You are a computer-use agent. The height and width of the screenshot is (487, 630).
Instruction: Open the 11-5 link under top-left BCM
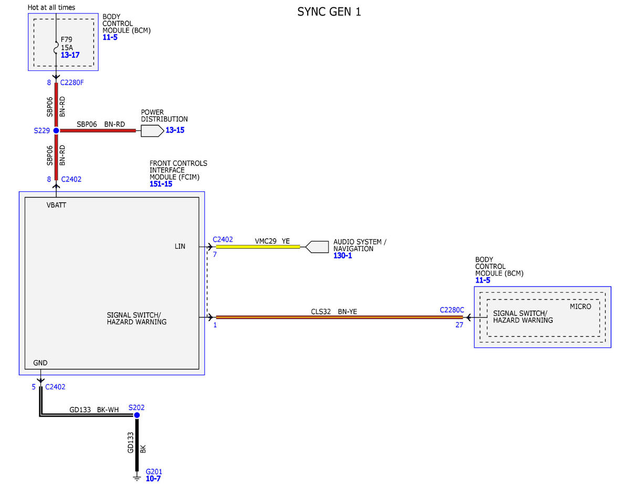(110, 37)
